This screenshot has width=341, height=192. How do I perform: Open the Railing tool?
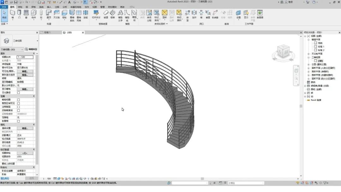pyautogui.click(x=96, y=14)
